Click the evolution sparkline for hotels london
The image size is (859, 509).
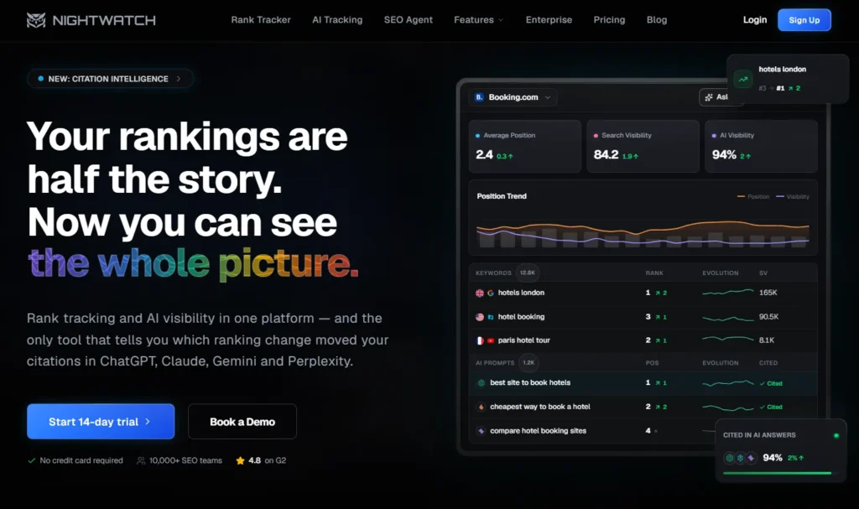[x=727, y=293]
